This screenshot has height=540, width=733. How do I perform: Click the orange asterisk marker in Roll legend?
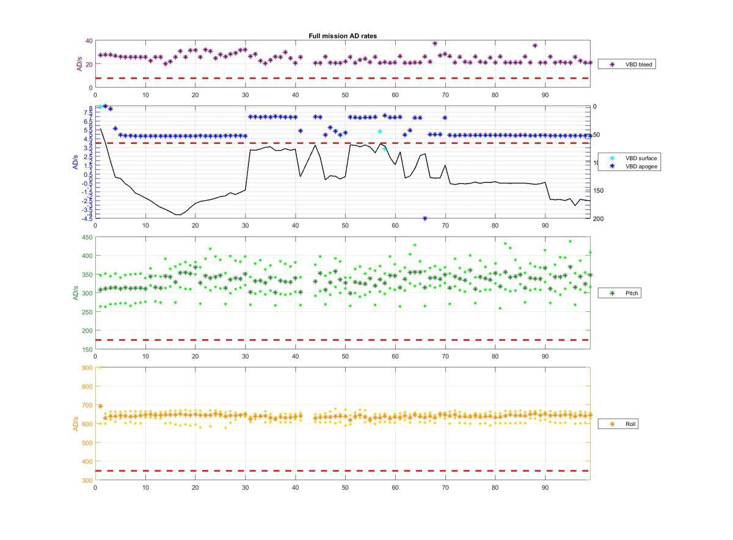(611, 423)
